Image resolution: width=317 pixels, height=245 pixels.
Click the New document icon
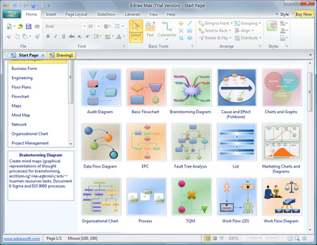(9, 27)
